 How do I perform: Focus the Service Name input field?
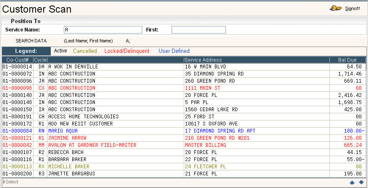(103, 30)
